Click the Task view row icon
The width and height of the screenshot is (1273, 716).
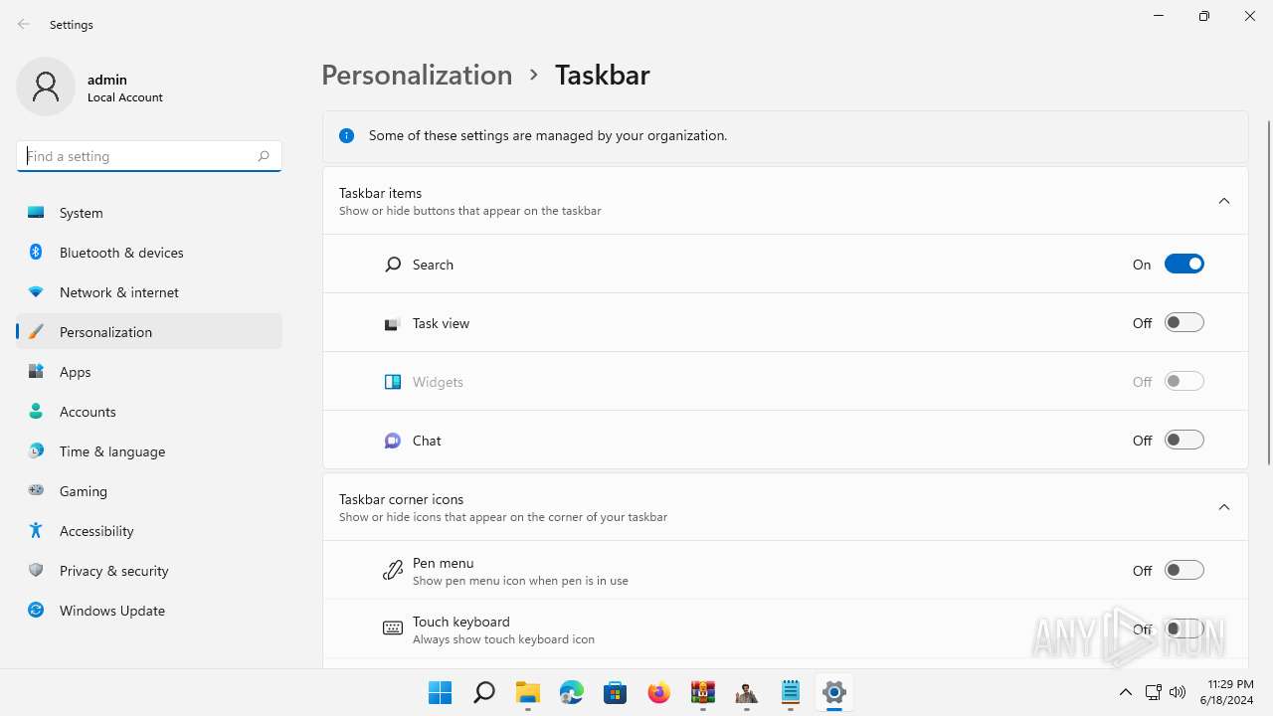[393, 323]
